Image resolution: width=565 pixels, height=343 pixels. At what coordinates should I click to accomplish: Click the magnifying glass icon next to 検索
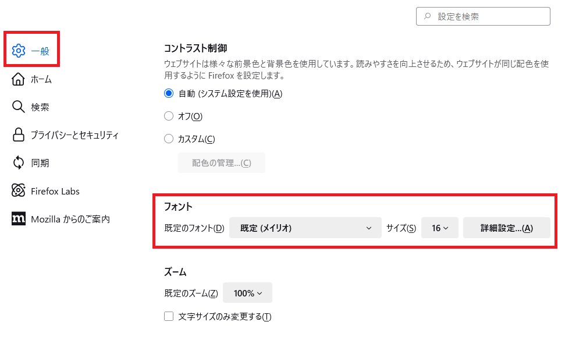pyautogui.click(x=18, y=107)
